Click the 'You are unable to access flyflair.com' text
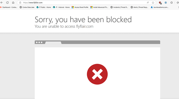This screenshot has height=99, width=179. click(64, 26)
